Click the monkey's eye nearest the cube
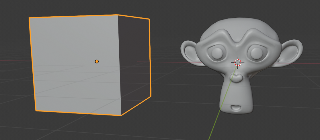Viewport: 320px width, 140px height. 217,53
